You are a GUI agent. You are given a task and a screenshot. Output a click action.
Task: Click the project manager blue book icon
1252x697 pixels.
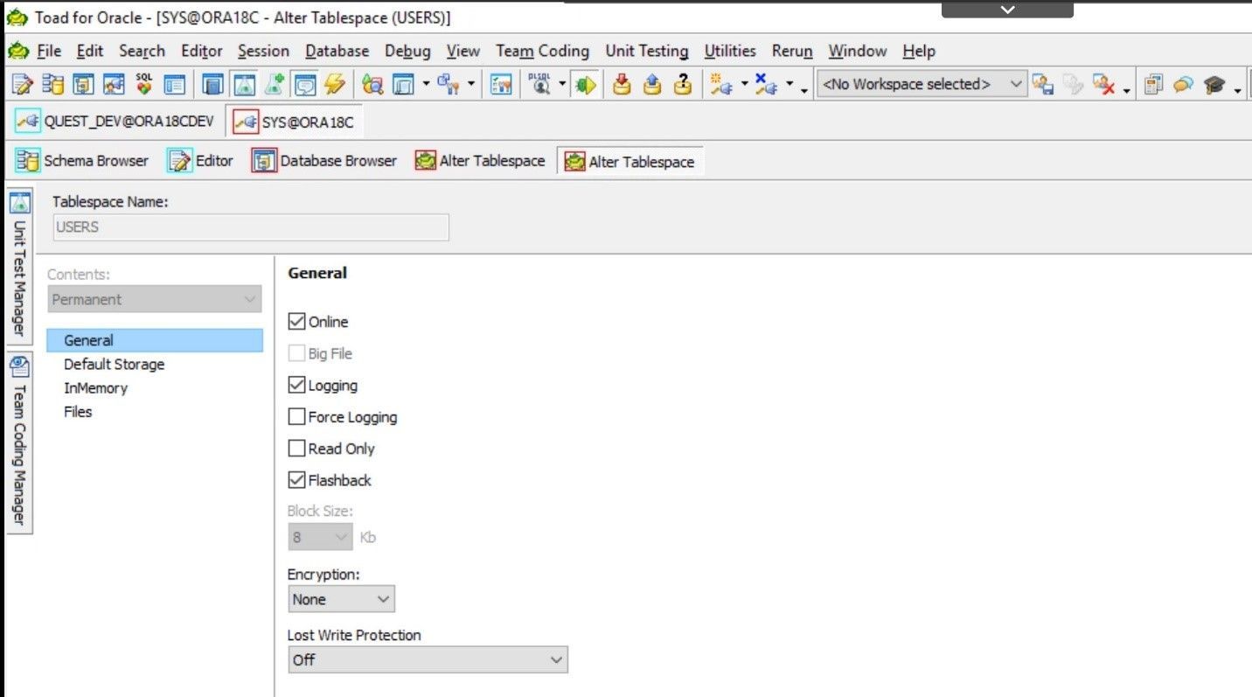click(212, 85)
